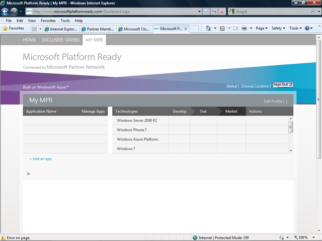Open the Page dropdown menu
This screenshot has height=241, width=322.
262,29
